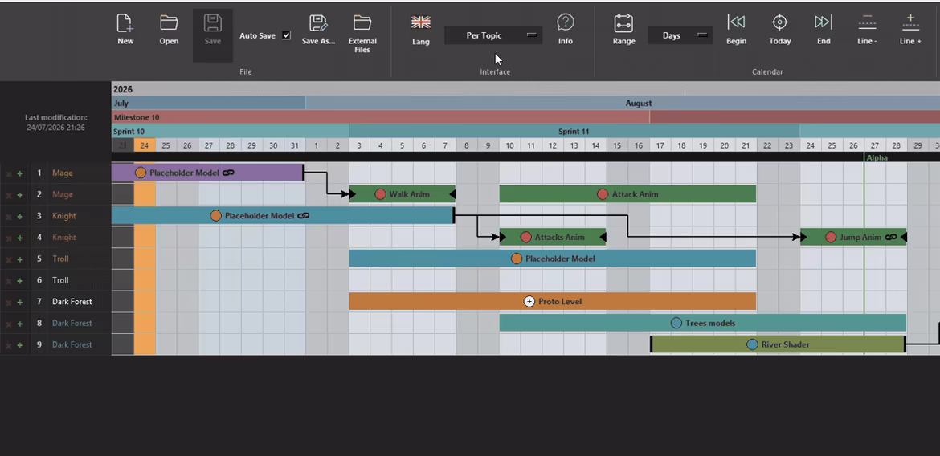Select row 6 Troll topic label
This screenshot has height=456, width=940.
click(60, 280)
